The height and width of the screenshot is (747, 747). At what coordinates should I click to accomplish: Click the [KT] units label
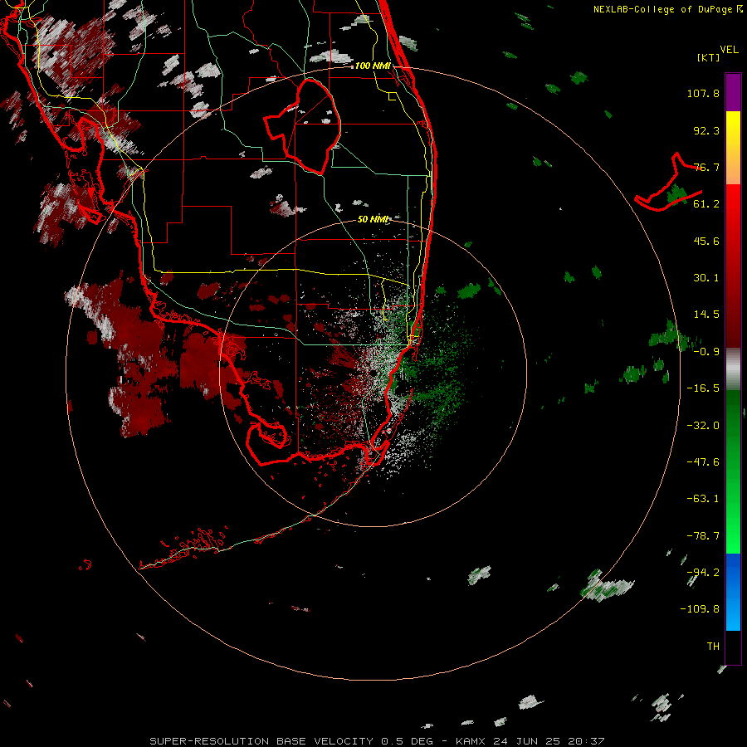[x=708, y=57]
